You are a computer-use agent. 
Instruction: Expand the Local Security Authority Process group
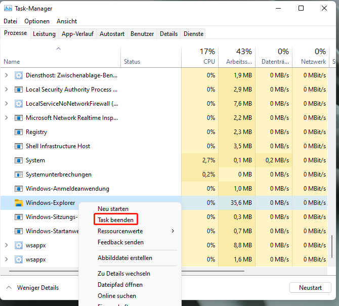(6, 90)
